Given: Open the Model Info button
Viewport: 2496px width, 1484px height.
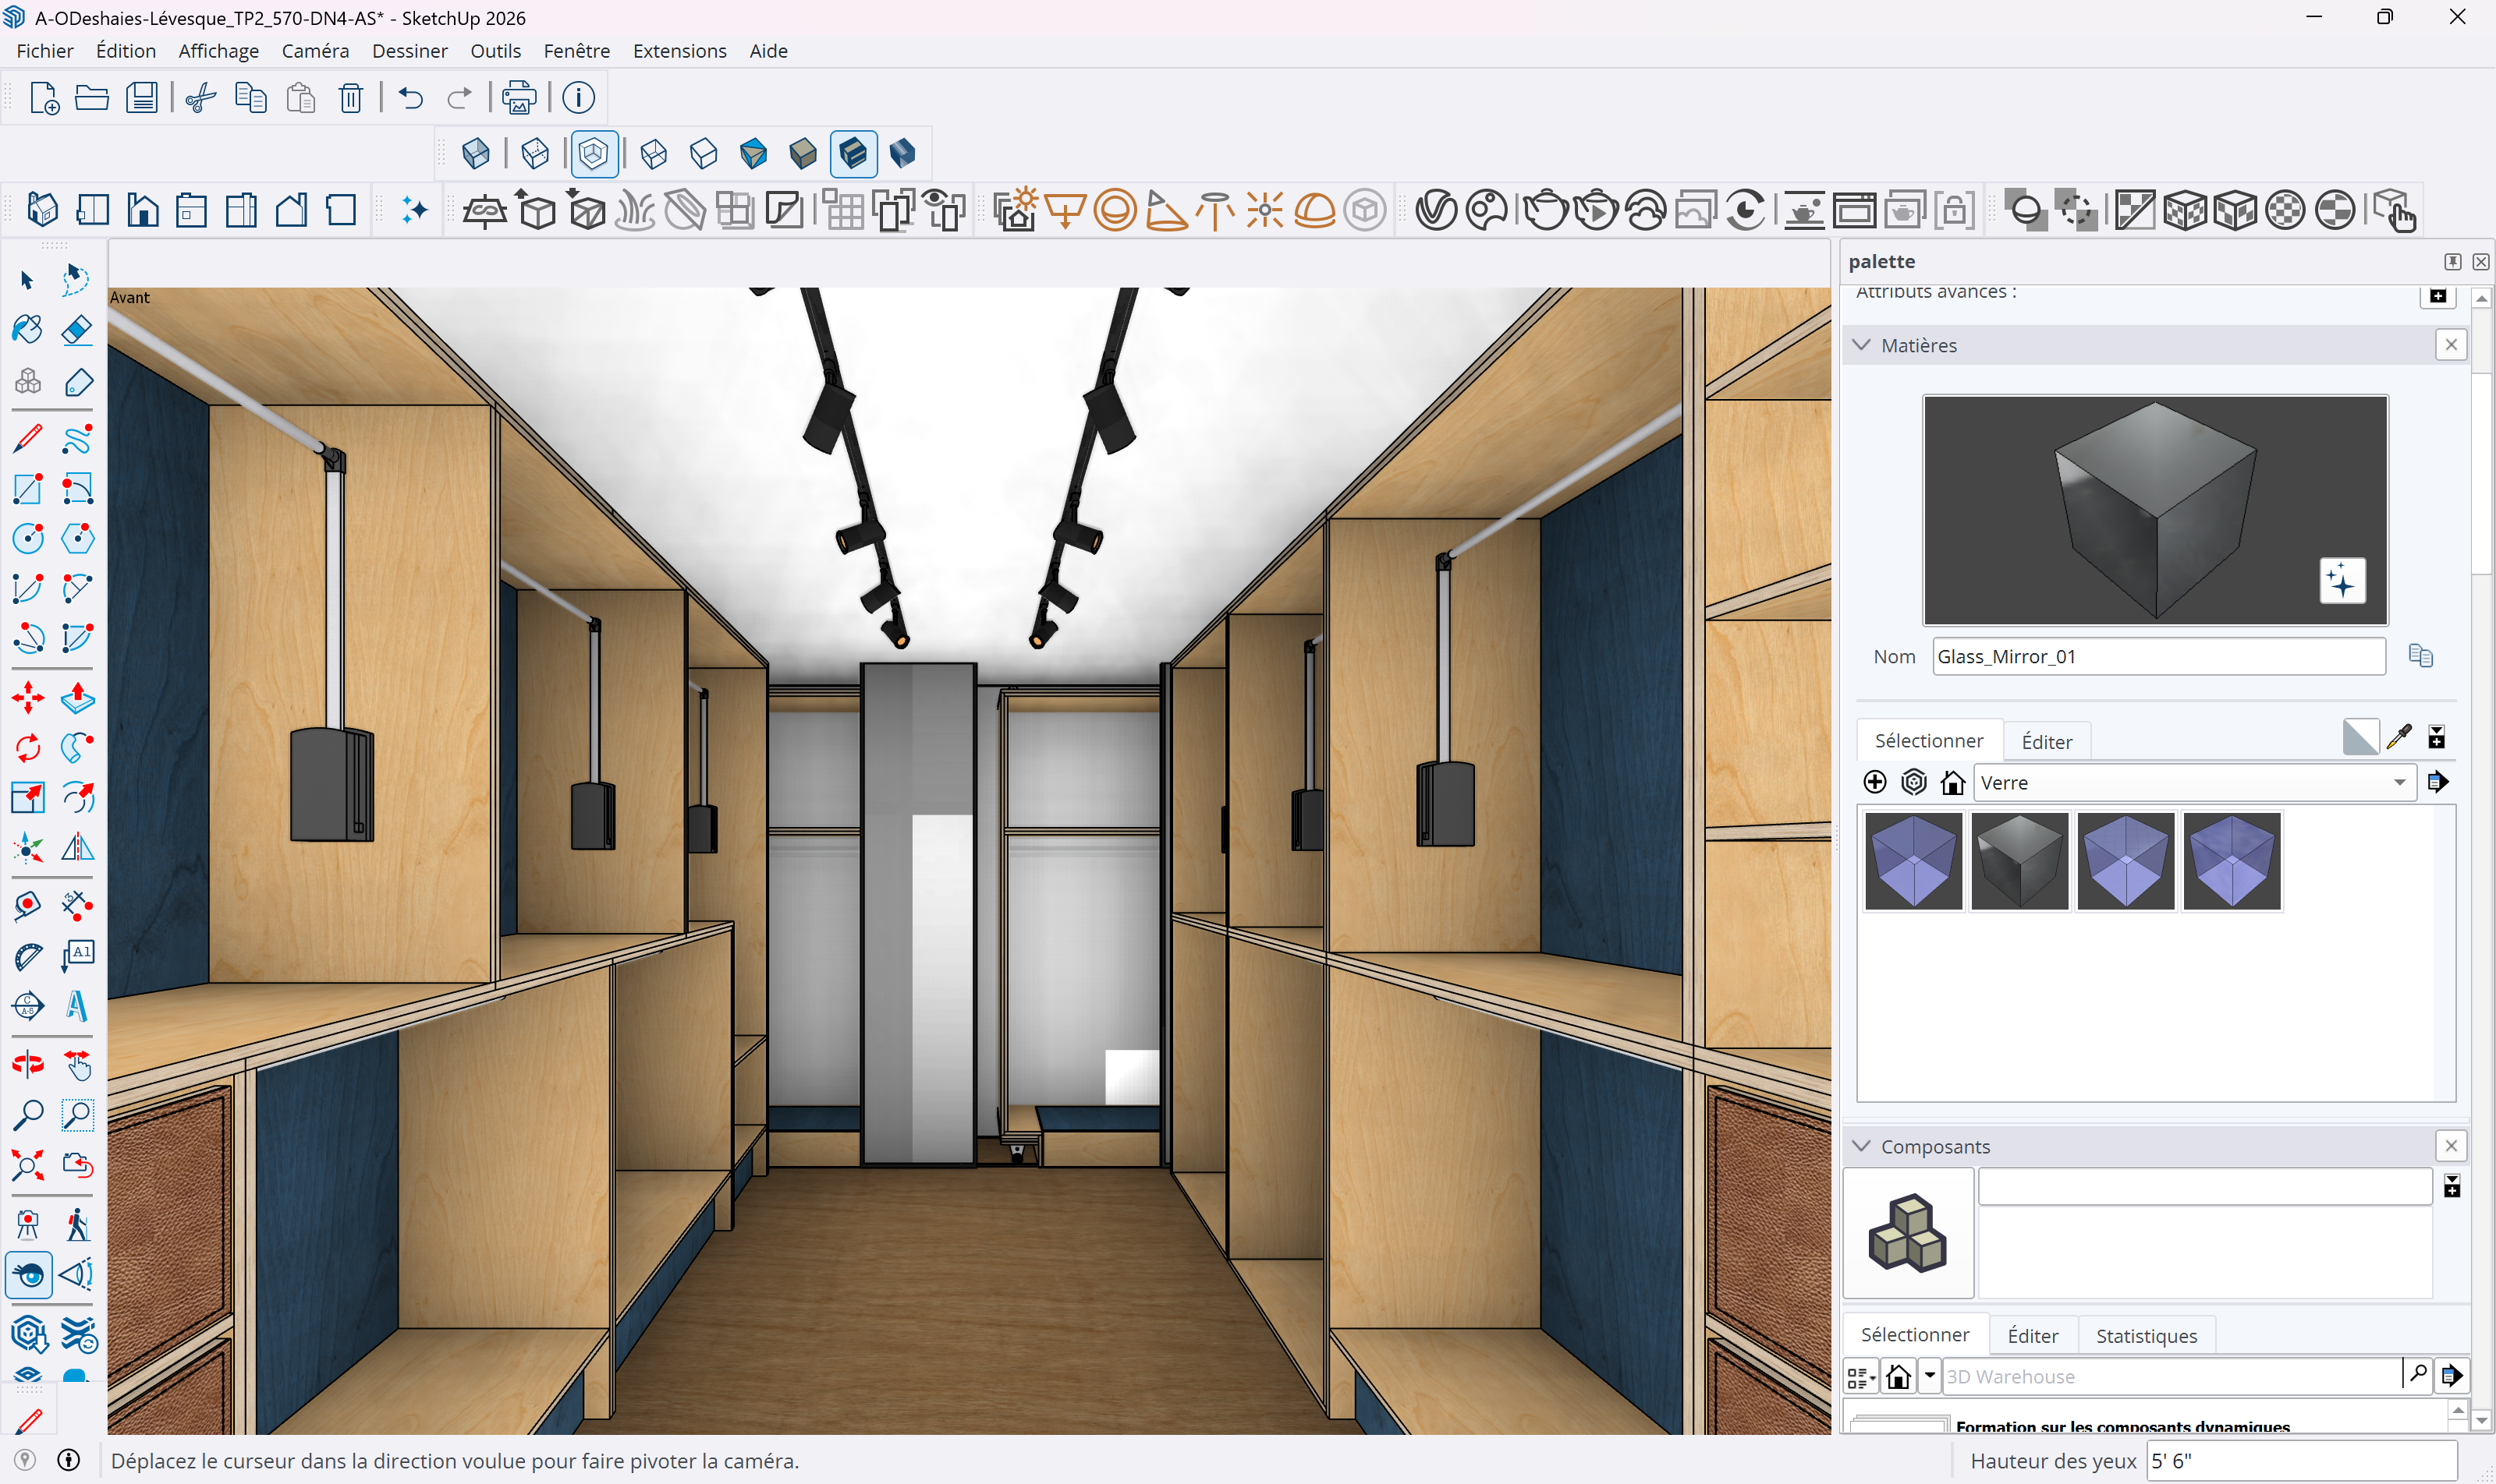Looking at the screenshot, I should (579, 98).
